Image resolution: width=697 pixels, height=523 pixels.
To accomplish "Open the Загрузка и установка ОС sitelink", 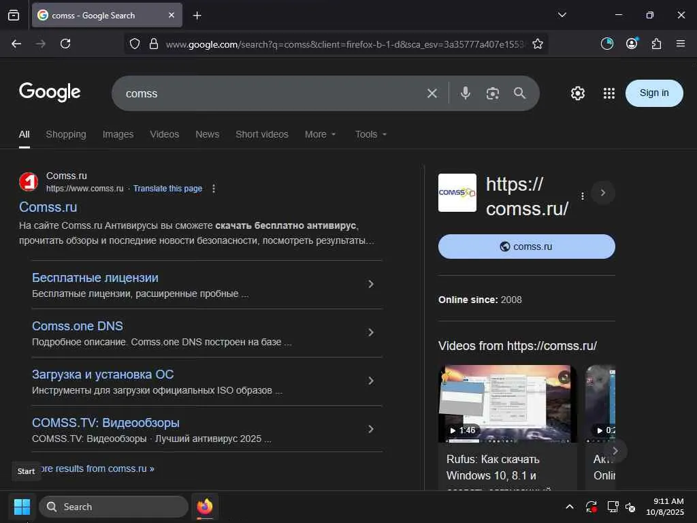I will (x=103, y=375).
